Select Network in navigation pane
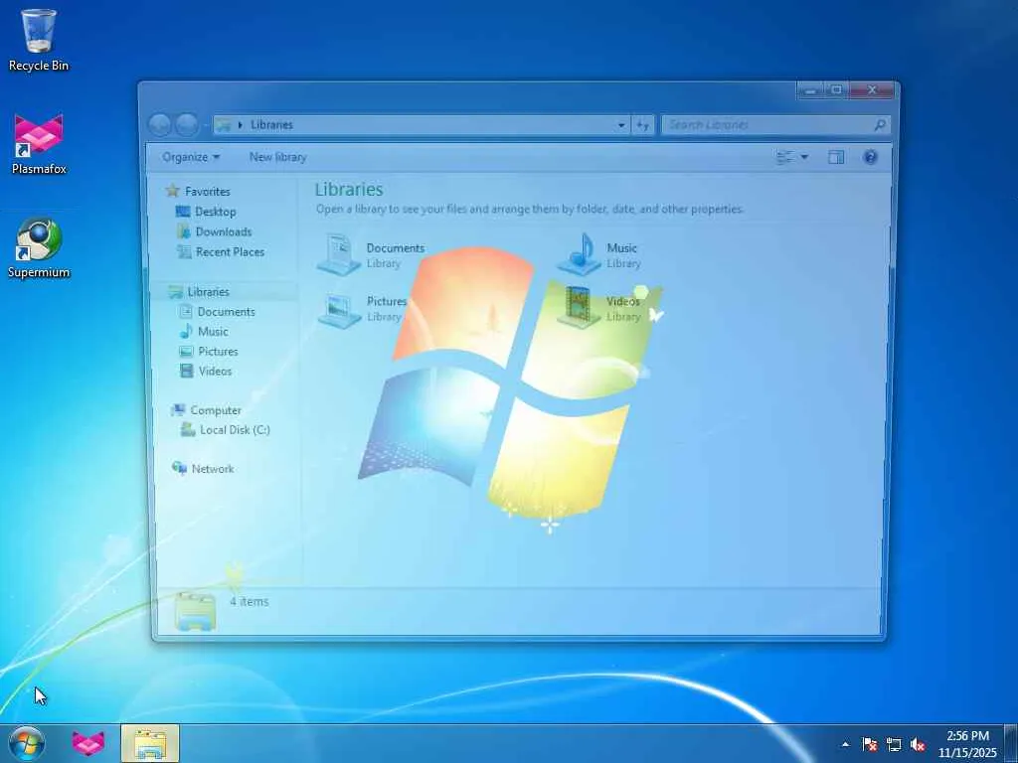This screenshot has height=763, width=1018. (203, 469)
